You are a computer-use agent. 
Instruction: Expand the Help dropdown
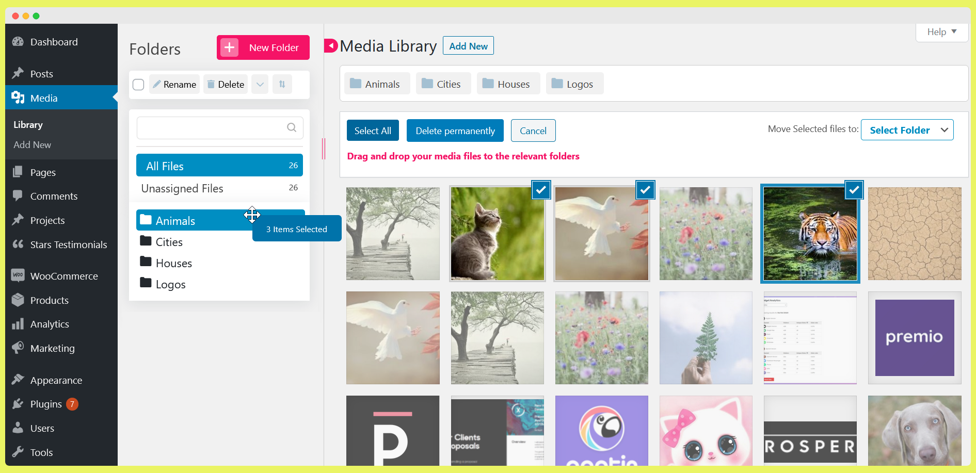coord(941,32)
